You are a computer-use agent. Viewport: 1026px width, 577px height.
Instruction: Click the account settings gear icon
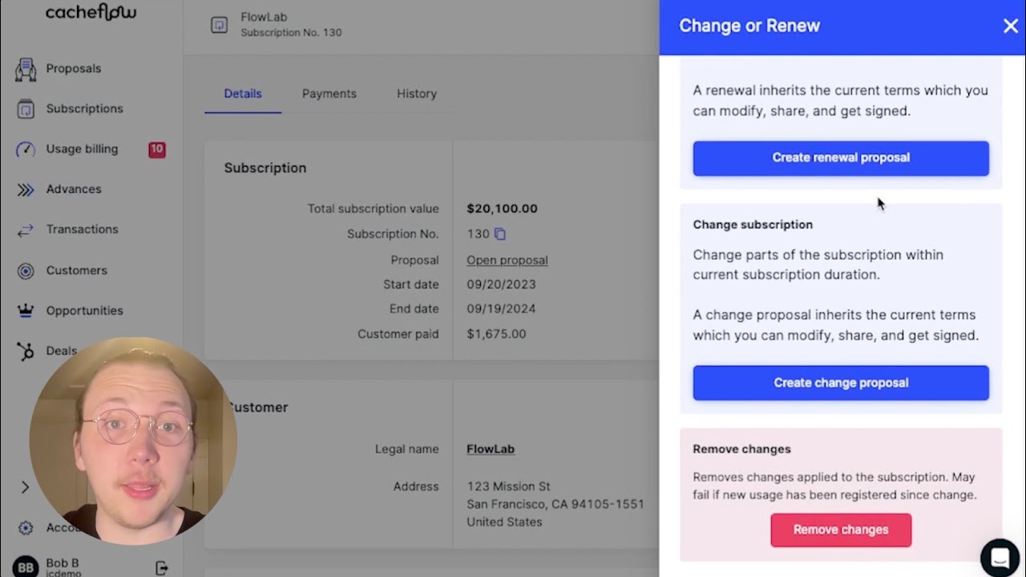coord(26,527)
